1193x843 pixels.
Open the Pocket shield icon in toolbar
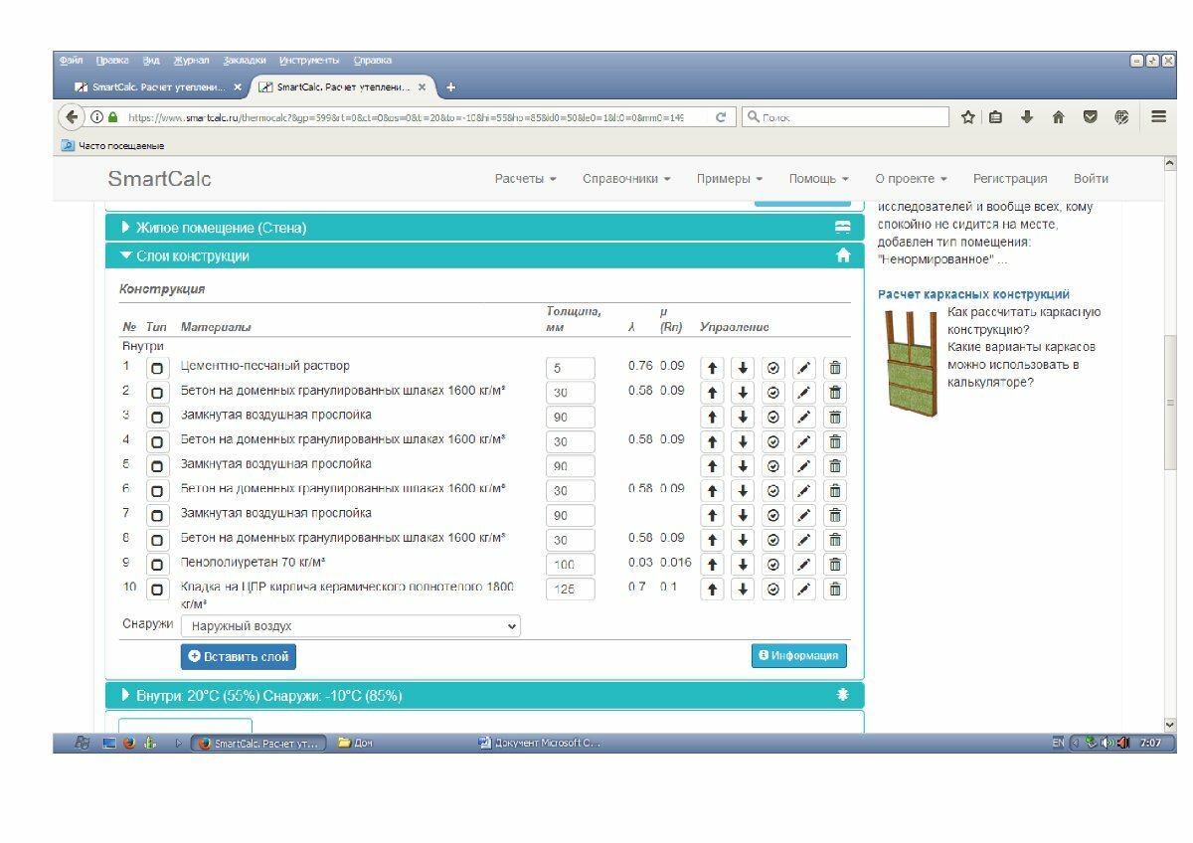[1090, 117]
